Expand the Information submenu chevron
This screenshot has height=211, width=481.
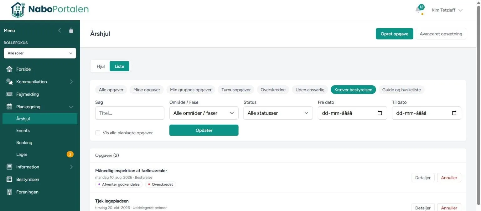point(71,167)
